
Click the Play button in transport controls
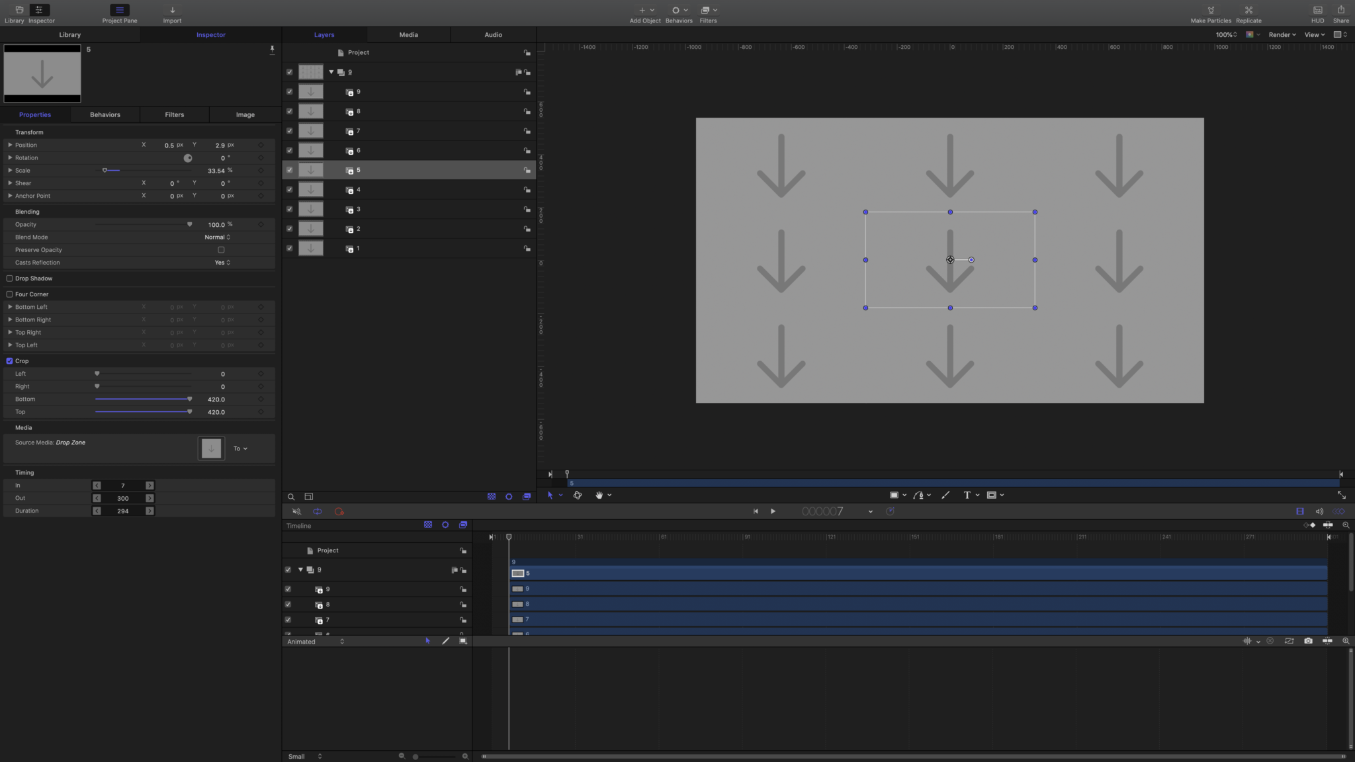point(773,511)
